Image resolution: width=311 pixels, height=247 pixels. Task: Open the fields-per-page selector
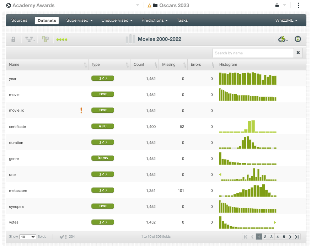point(28,237)
